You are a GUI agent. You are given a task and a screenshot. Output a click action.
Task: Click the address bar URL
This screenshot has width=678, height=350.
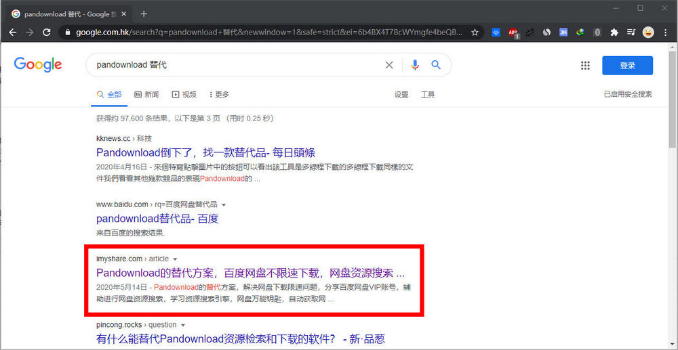coord(269,32)
